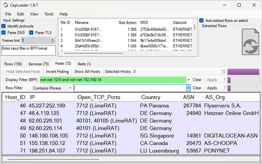Click the purple 72 hosts progress bar
Screen dimensions: 262x164
pos(243,72)
